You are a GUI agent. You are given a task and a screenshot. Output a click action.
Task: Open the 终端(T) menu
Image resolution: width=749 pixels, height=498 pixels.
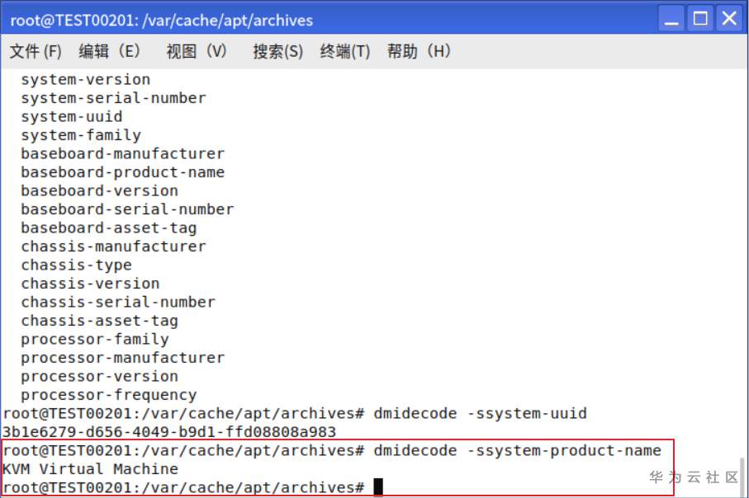pos(345,51)
